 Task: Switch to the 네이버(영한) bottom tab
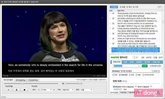114,93
